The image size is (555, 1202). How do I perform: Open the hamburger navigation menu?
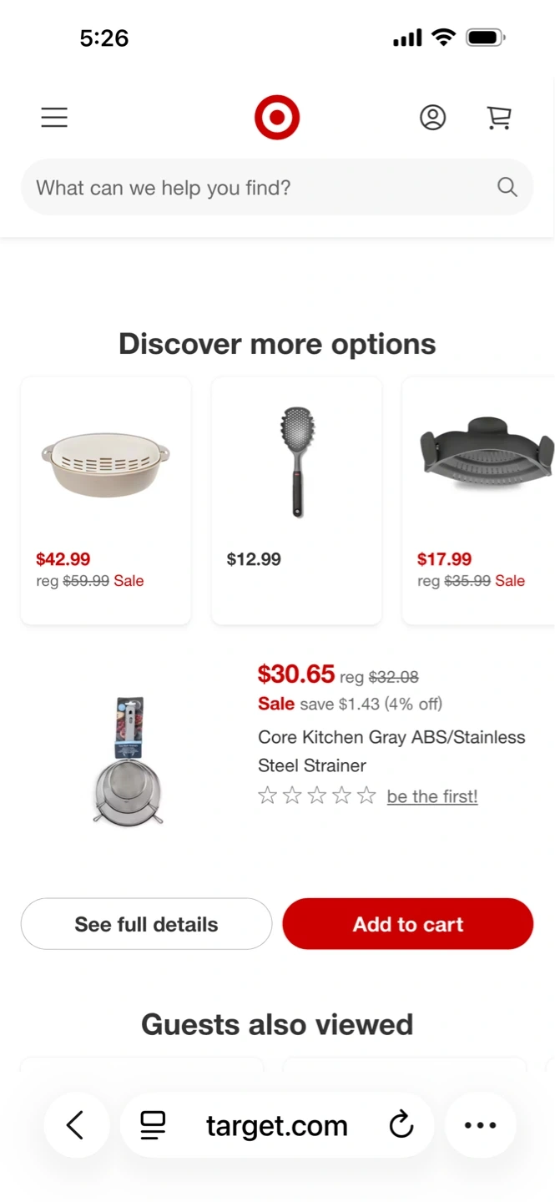pos(54,118)
